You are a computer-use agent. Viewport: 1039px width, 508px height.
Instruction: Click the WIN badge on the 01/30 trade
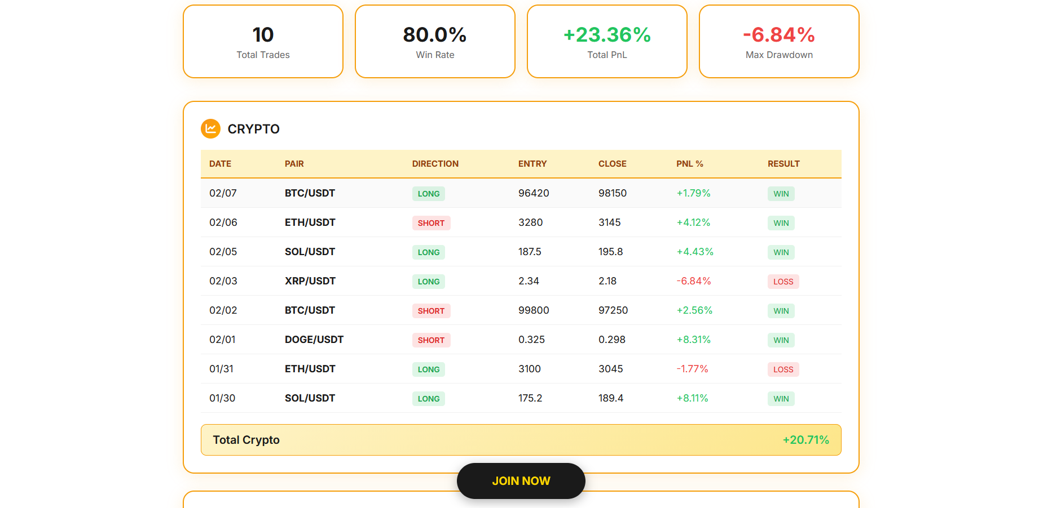(781, 398)
